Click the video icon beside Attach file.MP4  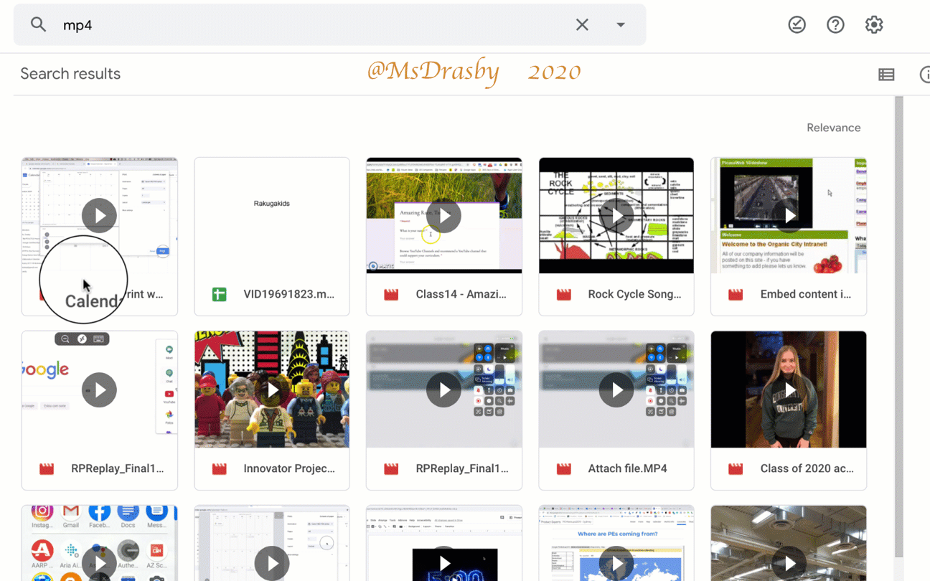pos(563,468)
